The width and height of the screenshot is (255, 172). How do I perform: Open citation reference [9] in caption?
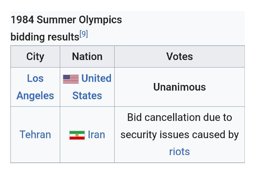tap(84, 34)
